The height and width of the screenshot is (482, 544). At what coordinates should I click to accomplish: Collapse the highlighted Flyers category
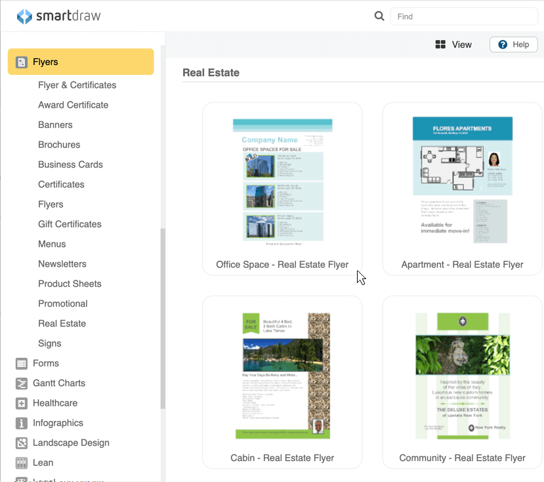tap(81, 62)
